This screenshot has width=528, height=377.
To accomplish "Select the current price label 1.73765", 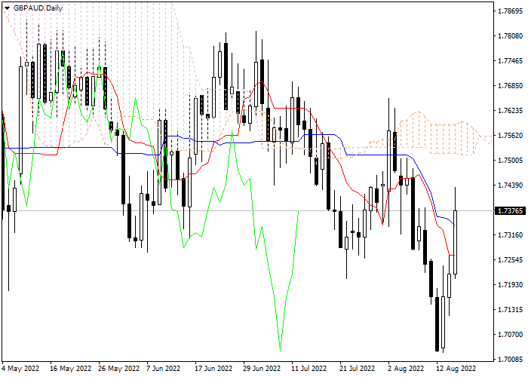I will (510, 211).
